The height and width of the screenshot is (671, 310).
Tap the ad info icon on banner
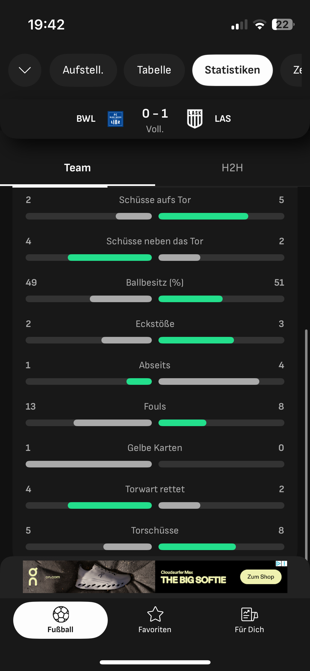pos(279,564)
